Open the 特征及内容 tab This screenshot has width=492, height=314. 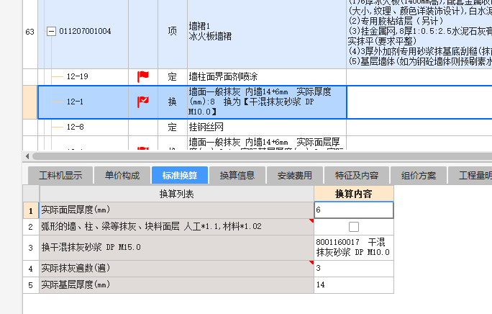pyautogui.click(x=357, y=176)
